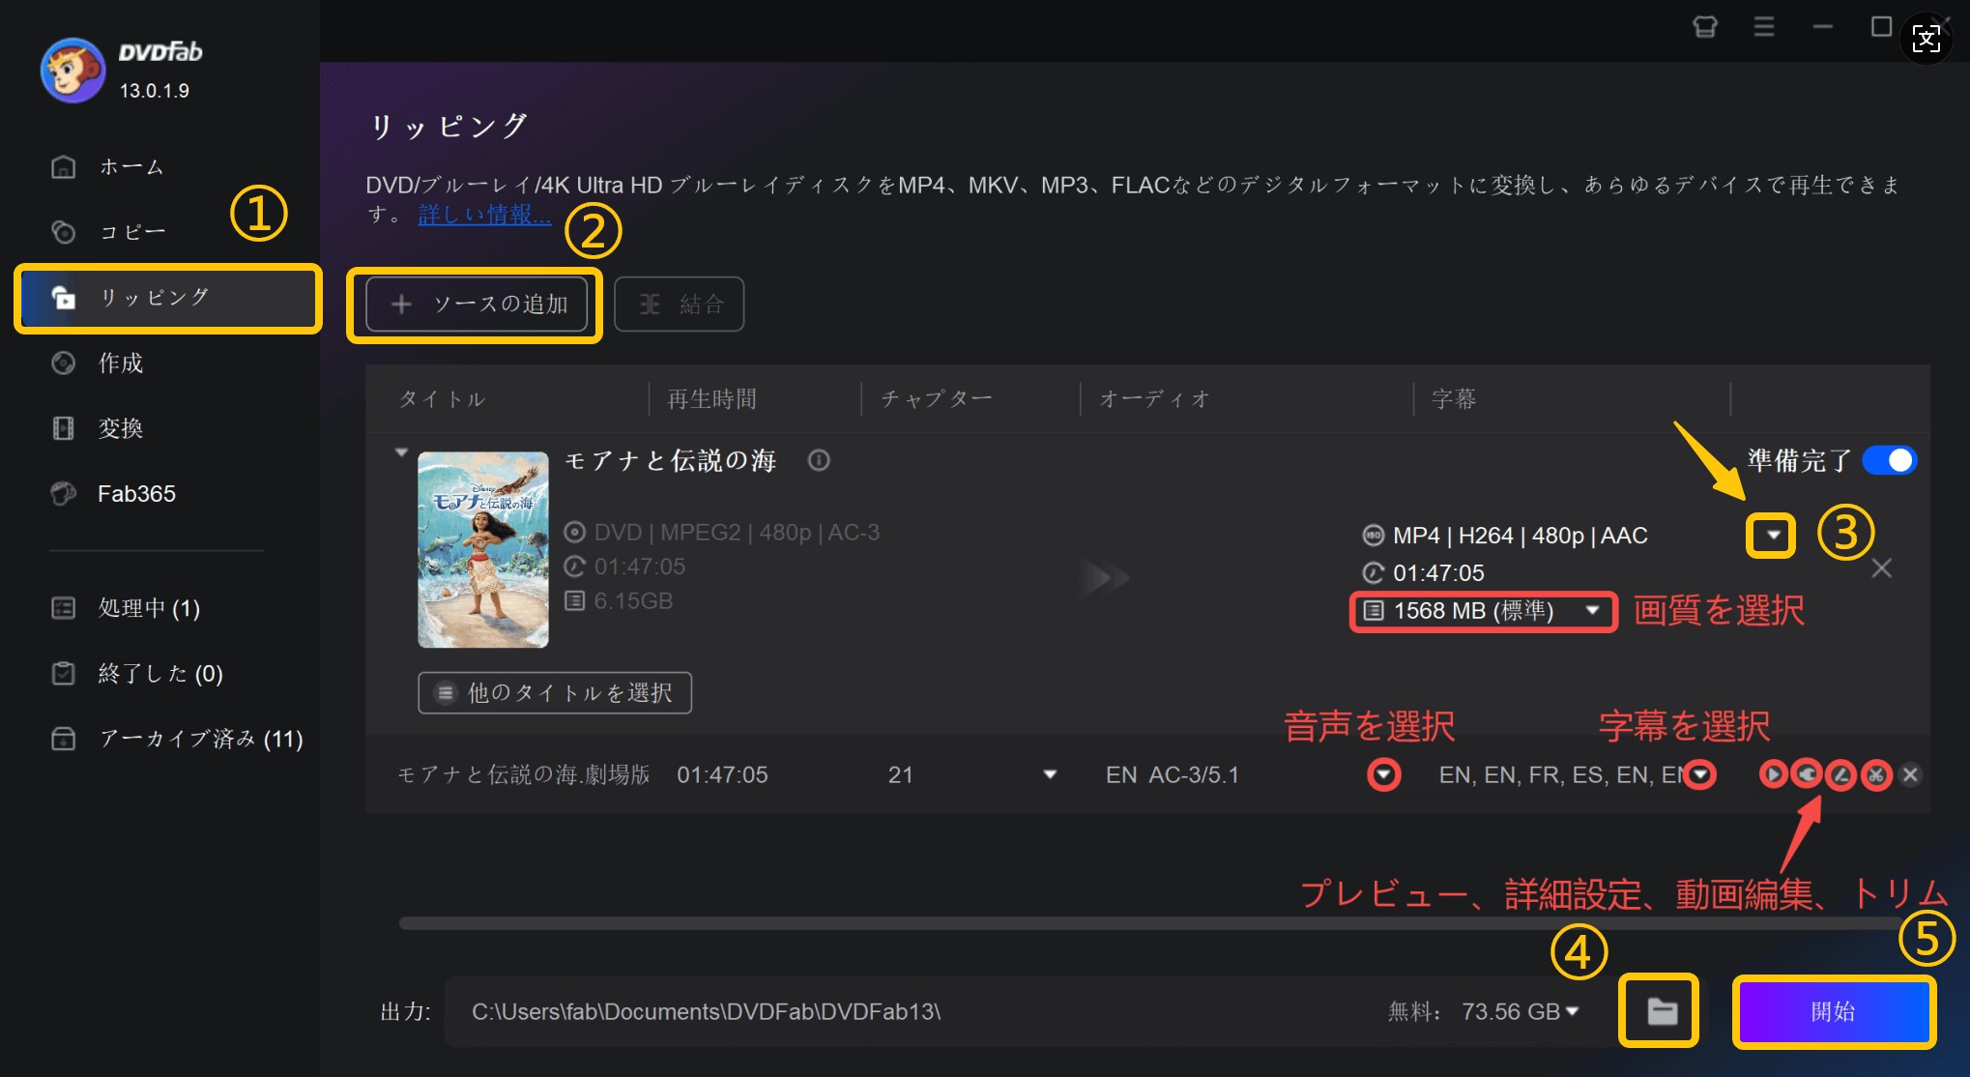
Task: Click the 6.15GB source size text
Action: tap(633, 601)
